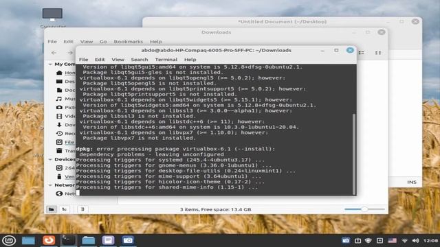Open the Computer desktop icon

[x=52, y=15]
